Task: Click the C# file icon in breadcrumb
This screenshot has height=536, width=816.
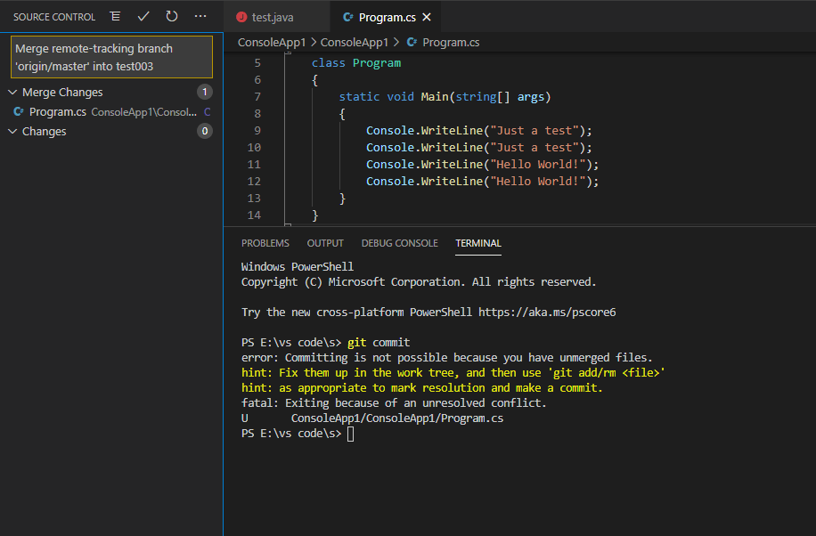Action: (x=412, y=42)
